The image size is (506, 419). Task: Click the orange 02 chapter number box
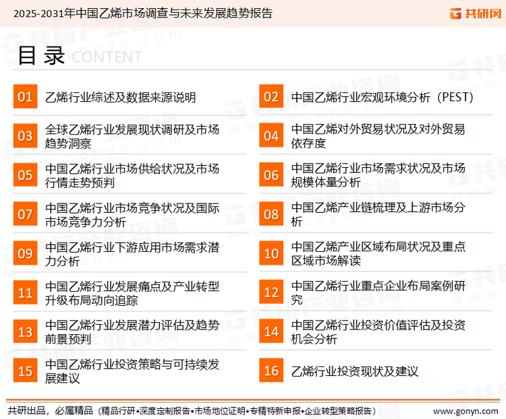point(271,96)
